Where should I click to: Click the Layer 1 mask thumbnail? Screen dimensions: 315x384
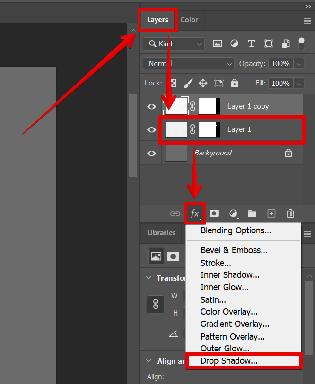tap(209, 129)
